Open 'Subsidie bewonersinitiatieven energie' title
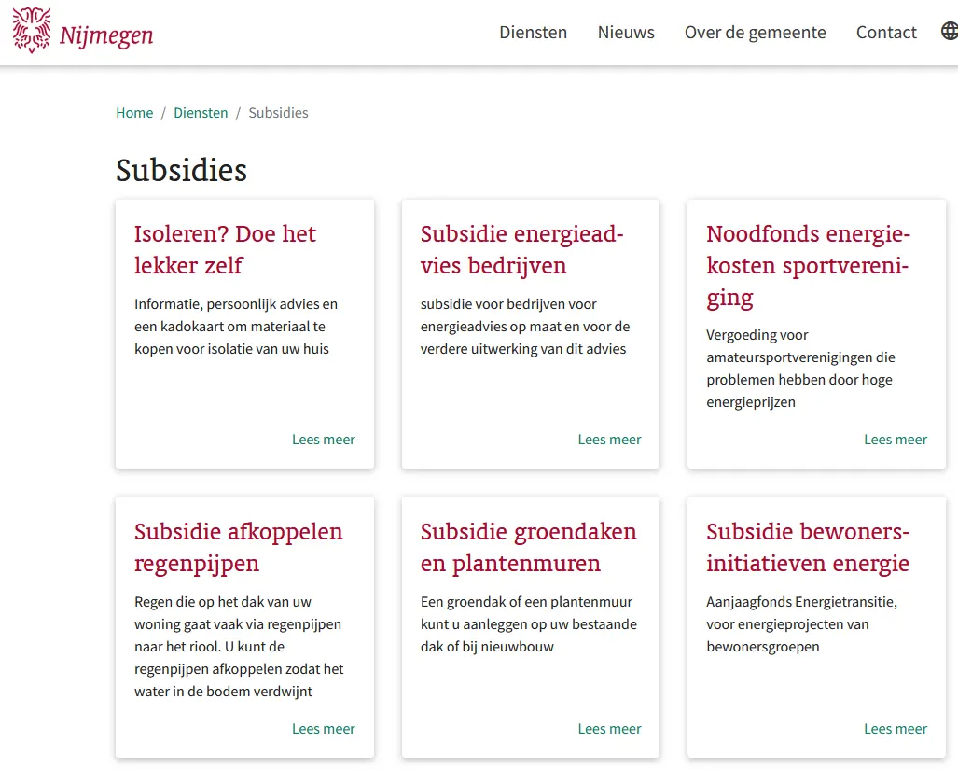Image resolution: width=958 pixels, height=770 pixels. pos(808,548)
